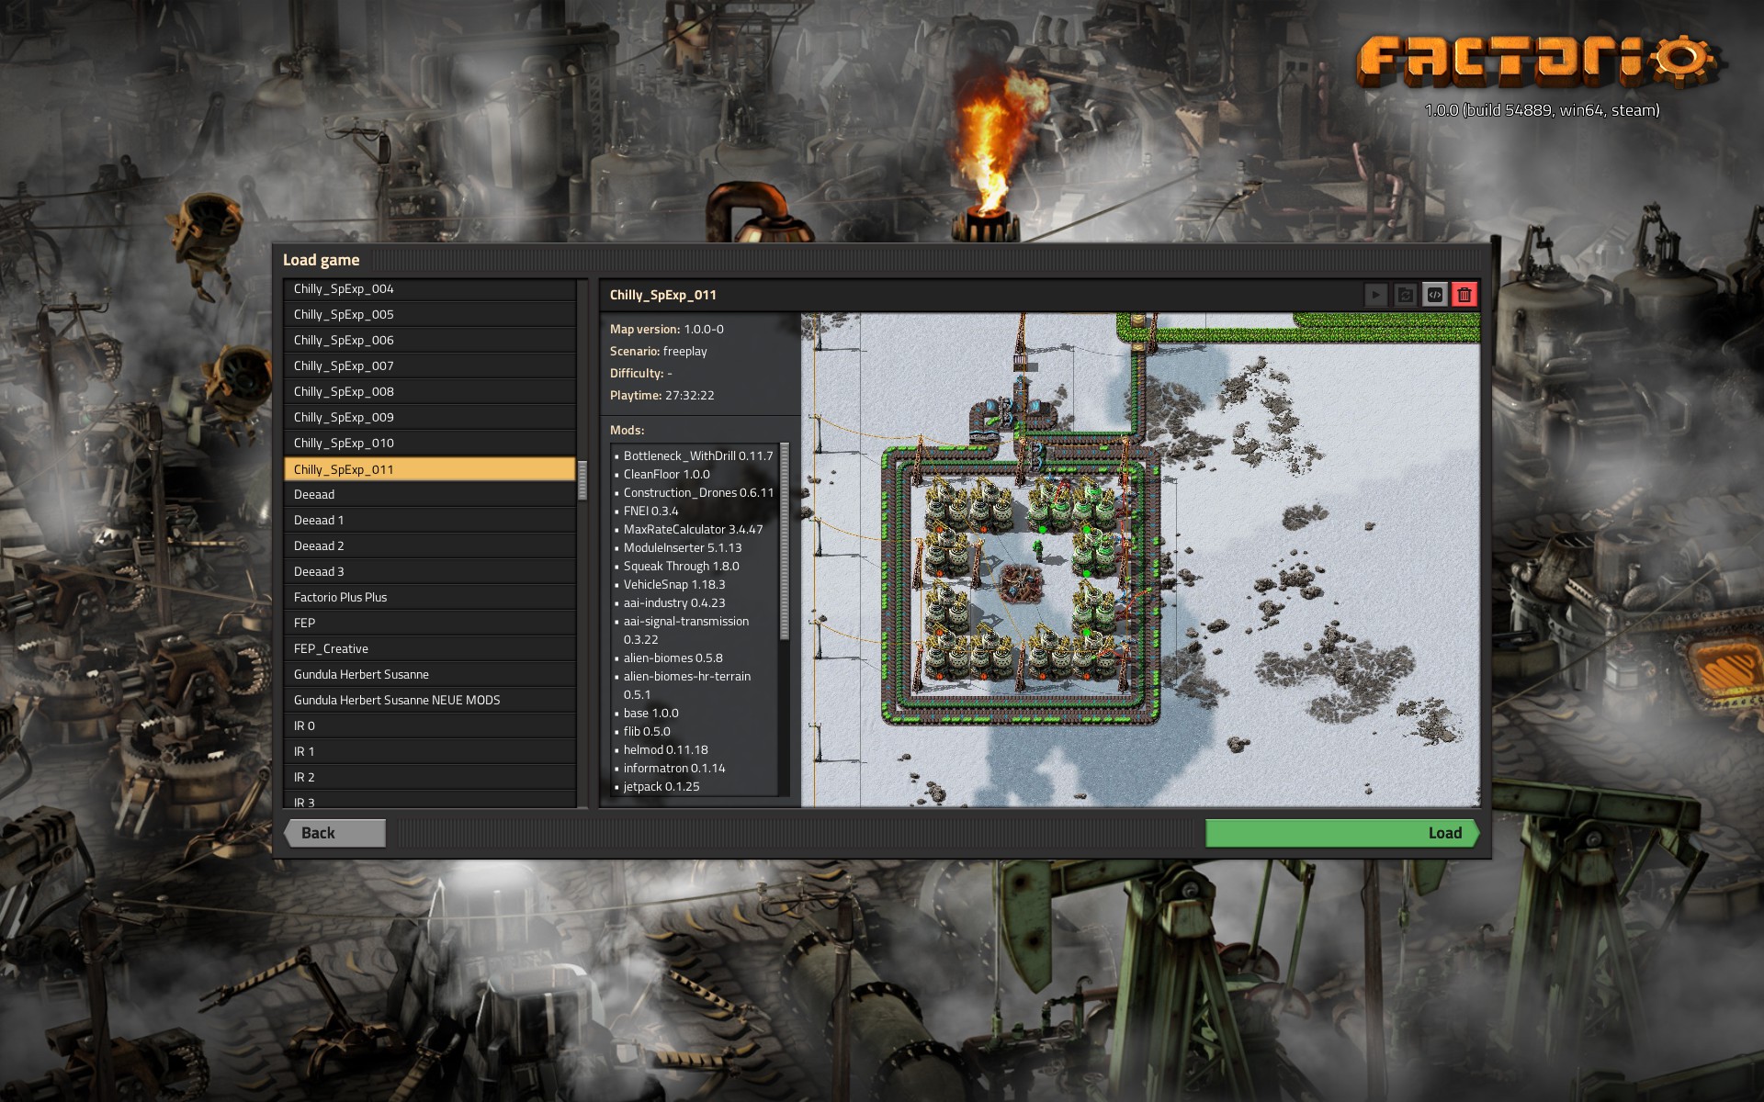Select the Deeaad save

click(x=429, y=494)
